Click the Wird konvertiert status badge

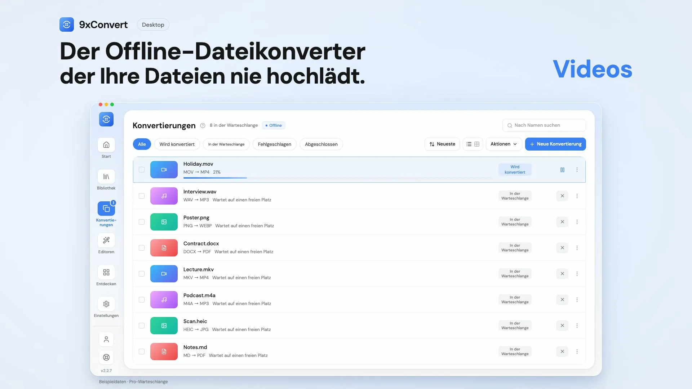pyautogui.click(x=515, y=170)
